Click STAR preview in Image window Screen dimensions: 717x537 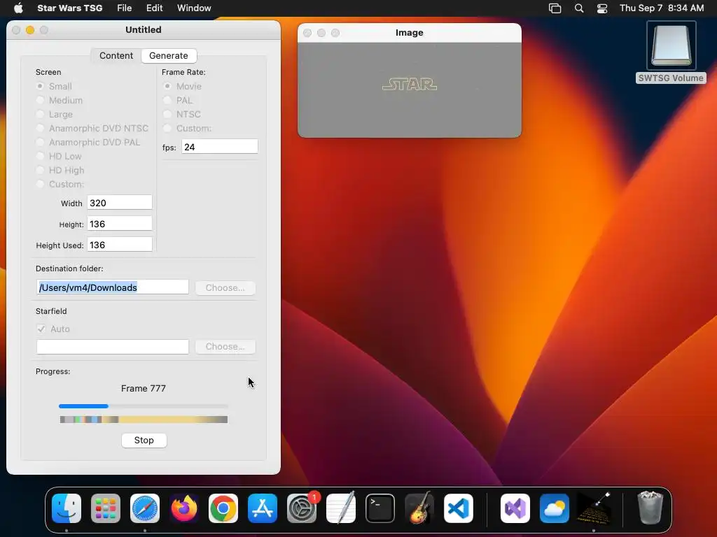(x=409, y=85)
